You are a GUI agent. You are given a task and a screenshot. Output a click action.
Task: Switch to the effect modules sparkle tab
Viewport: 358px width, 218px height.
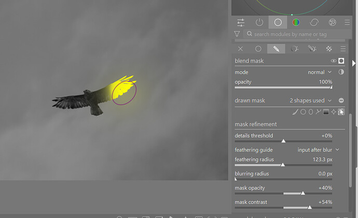coord(332,22)
